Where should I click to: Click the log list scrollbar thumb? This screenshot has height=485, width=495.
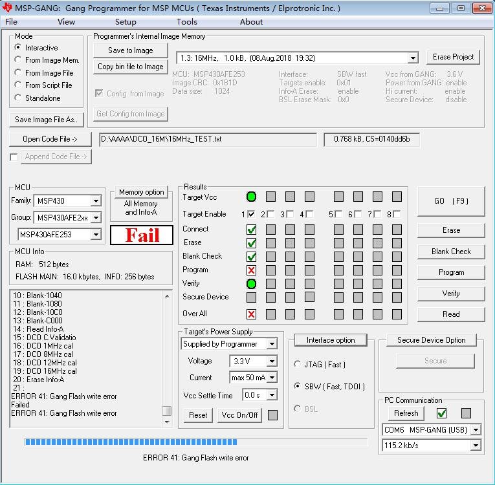166,411
